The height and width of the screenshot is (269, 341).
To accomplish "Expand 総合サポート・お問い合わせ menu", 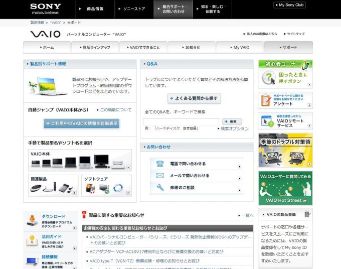I will 173,9.
